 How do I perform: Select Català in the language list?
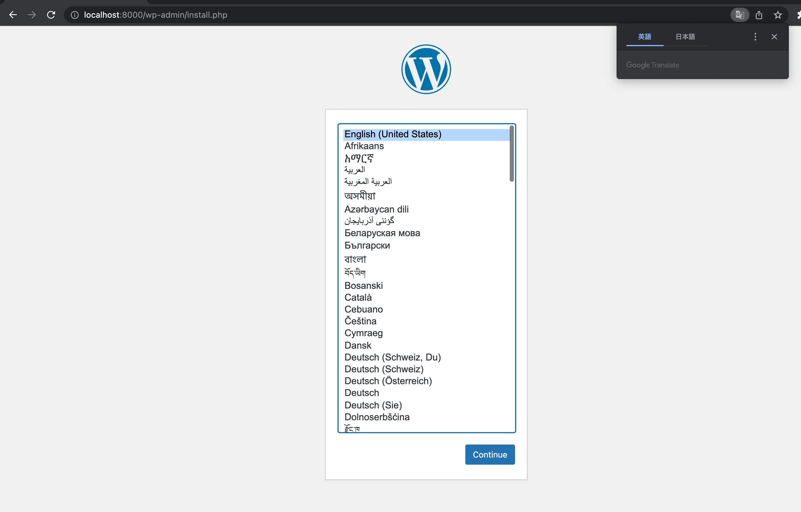click(426, 297)
